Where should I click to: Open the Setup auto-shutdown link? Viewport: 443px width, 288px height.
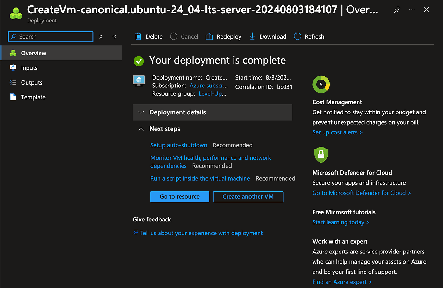[179, 145]
